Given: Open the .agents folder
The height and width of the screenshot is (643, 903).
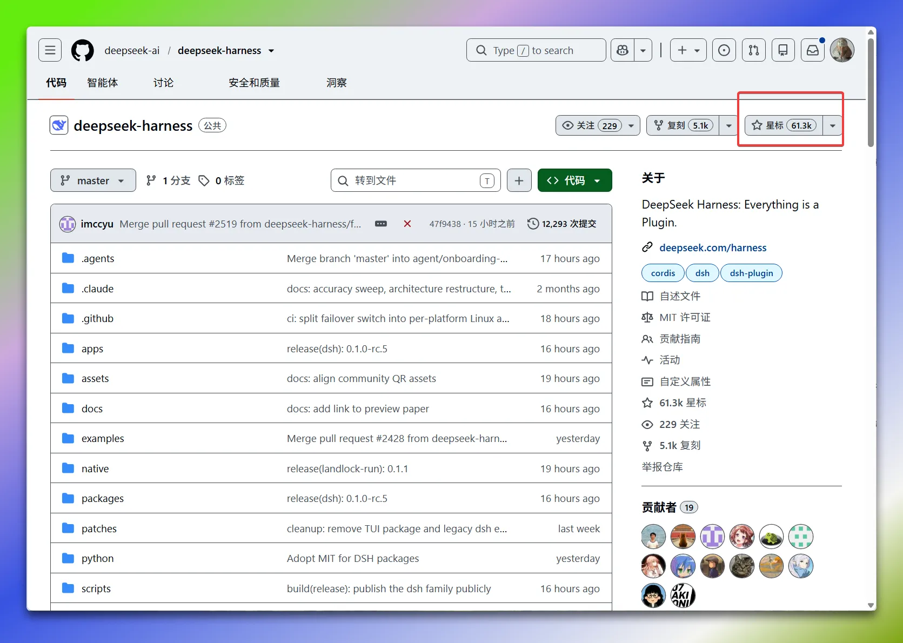Looking at the screenshot, I should pyautogui.click(x=98, y=258).
